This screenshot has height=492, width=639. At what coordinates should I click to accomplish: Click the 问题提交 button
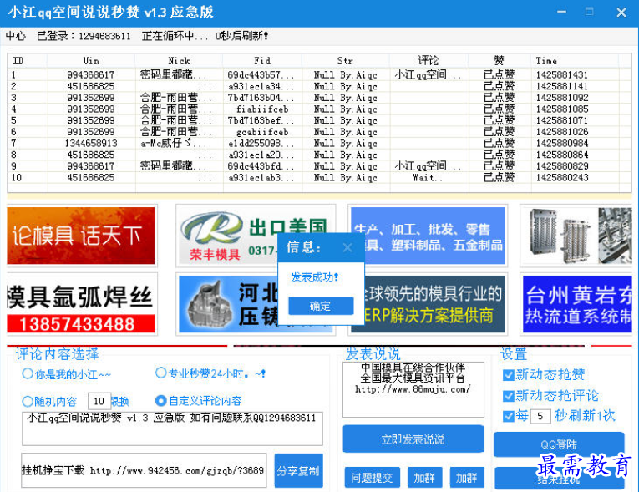click(372, 477)
